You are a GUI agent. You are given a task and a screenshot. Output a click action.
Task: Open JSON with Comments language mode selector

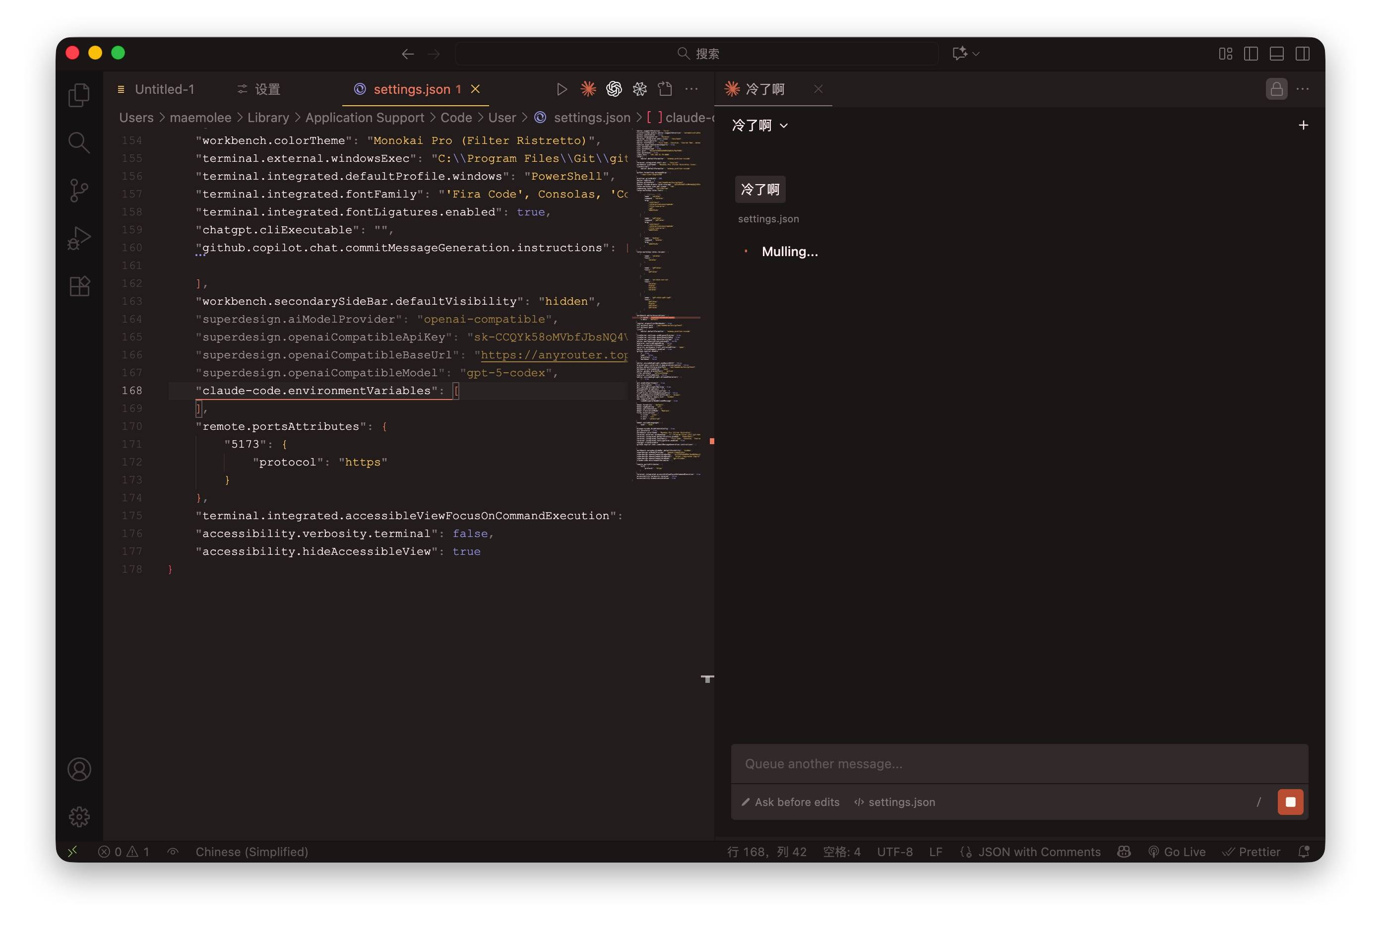click(1039, 852)
